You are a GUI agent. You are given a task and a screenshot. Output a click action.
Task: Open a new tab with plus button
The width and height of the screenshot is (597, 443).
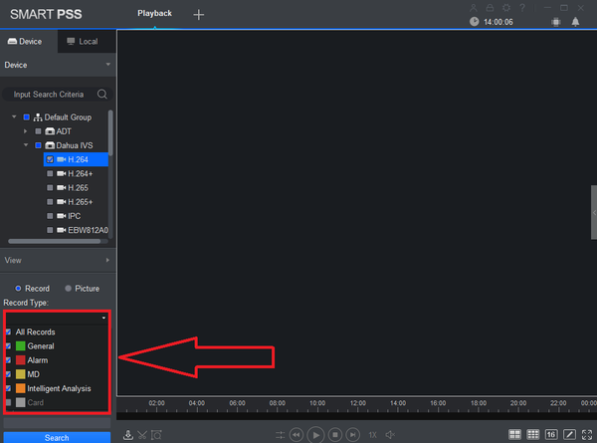[198, 15]
